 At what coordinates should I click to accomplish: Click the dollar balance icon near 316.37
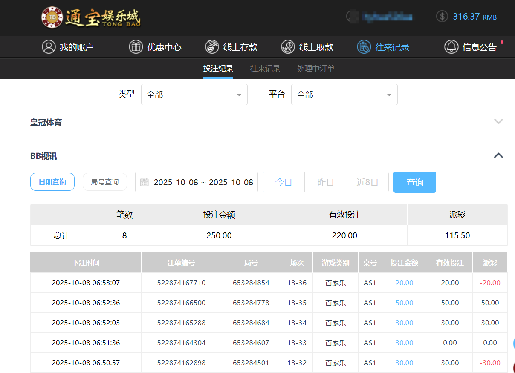pyautogui.click(x=442, y=17)
